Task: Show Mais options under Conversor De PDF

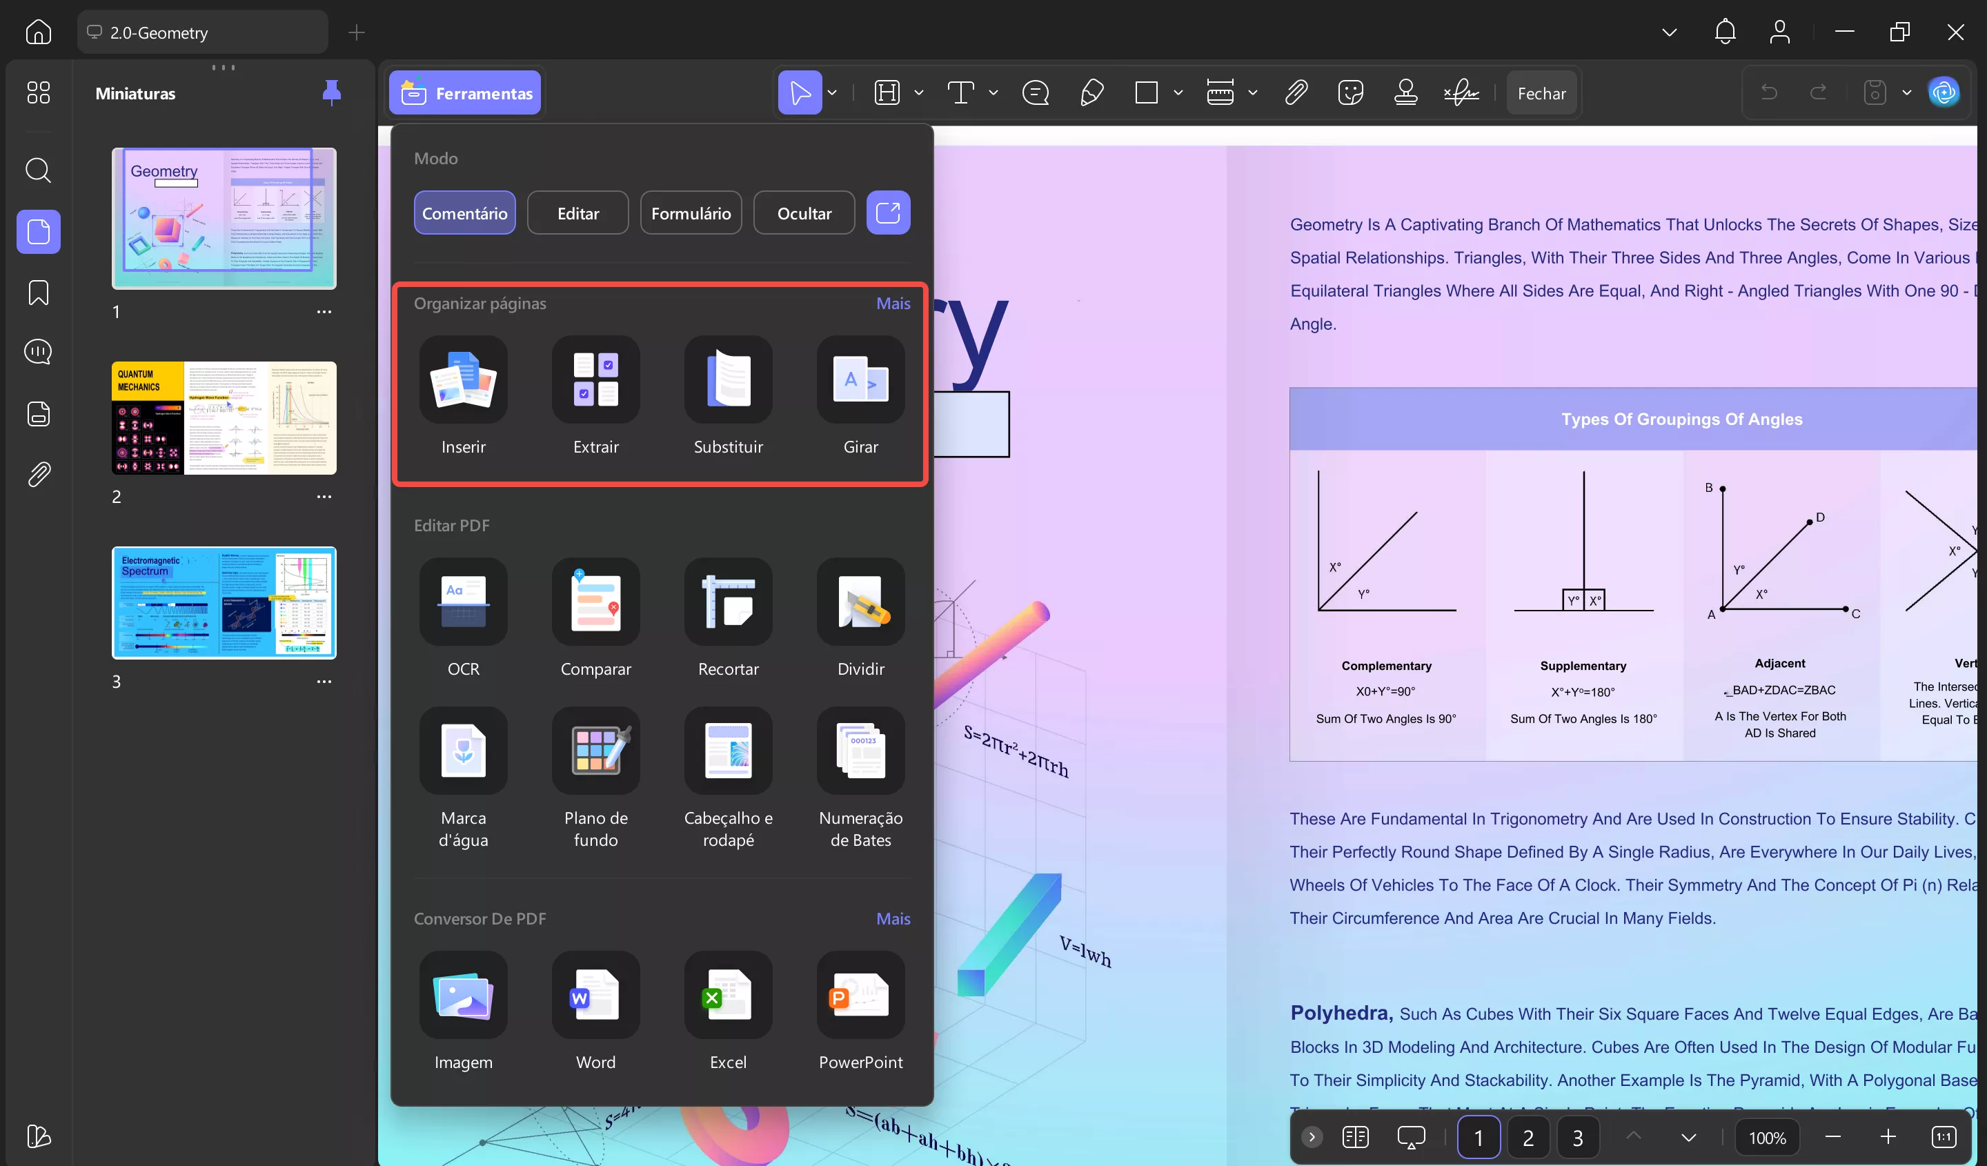Action: (893, 918)
